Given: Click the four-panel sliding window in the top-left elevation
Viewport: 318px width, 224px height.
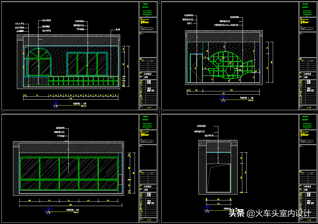Looking at the screenshot, I should pyautogui.click(x=87, y=64).
